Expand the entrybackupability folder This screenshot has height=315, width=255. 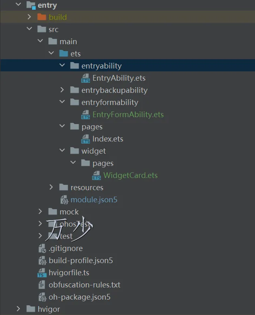pyautogui.click(x=62, y=90)
